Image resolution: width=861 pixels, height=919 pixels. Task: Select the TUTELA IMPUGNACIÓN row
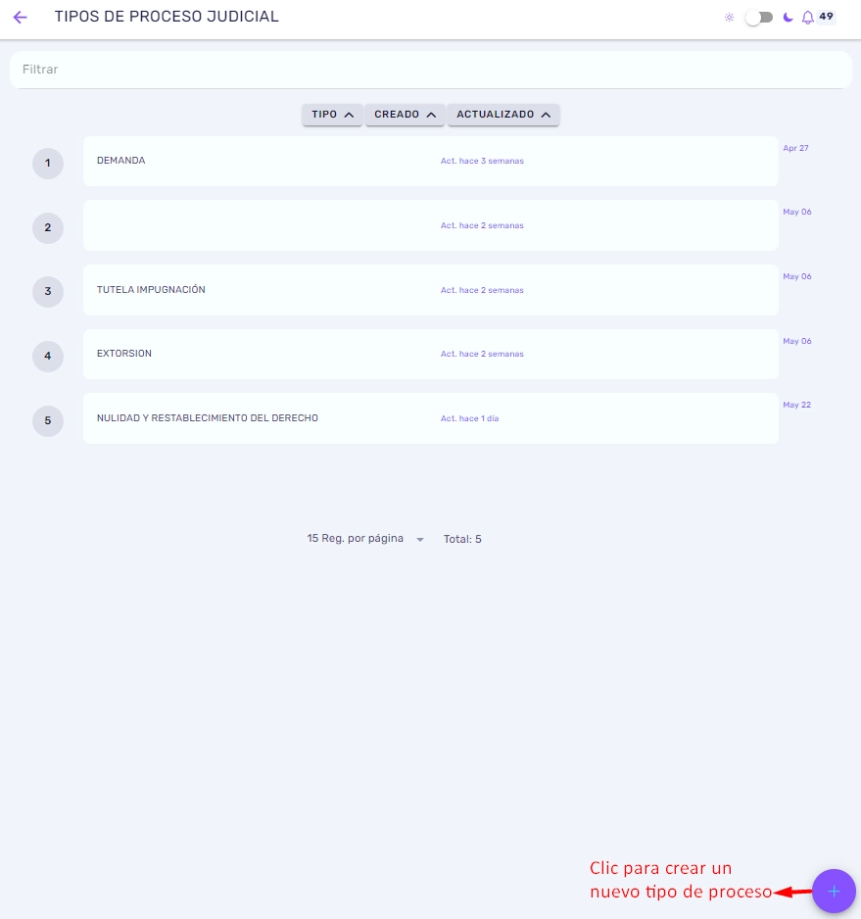[431, 290]
